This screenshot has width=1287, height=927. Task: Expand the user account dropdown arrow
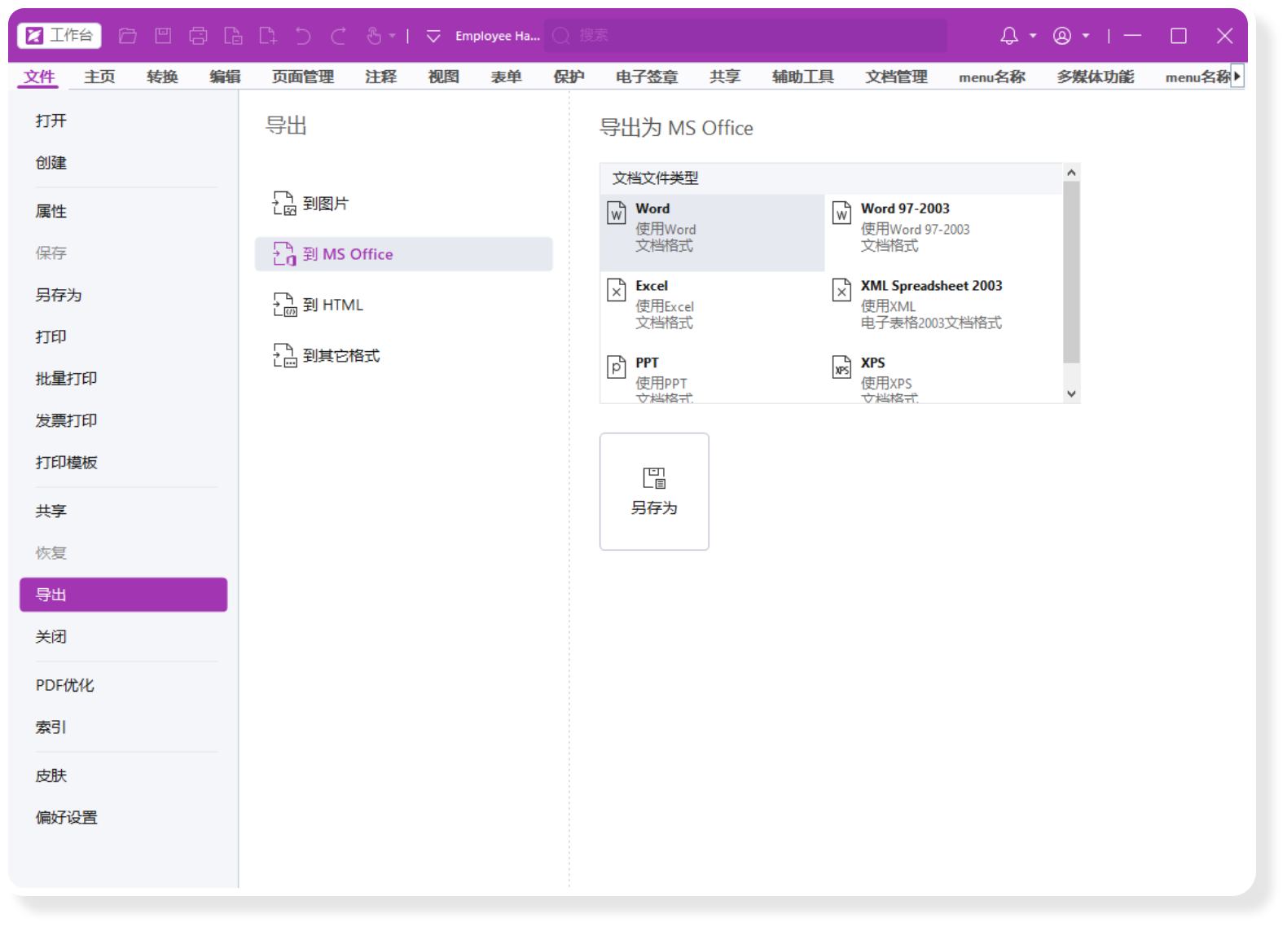(x=1086, y=36)
